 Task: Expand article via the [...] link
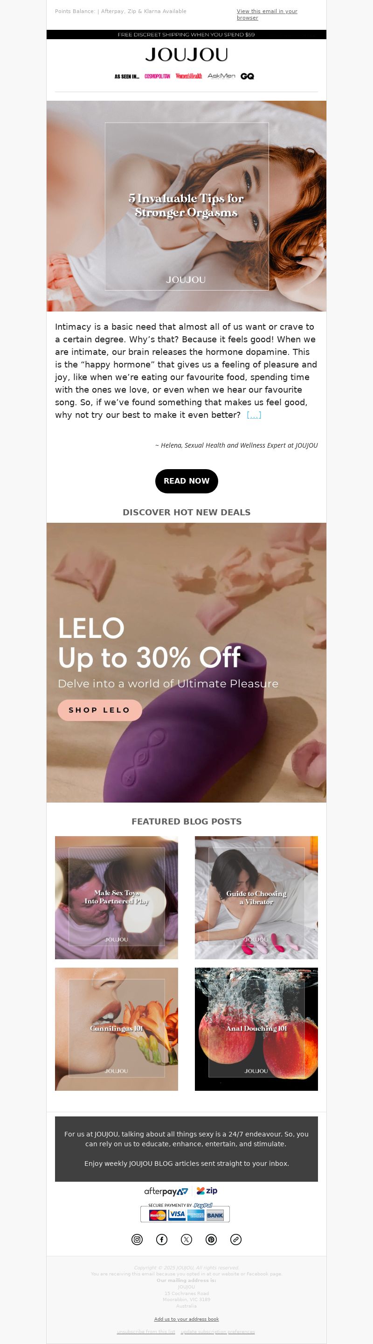(254, 415)
